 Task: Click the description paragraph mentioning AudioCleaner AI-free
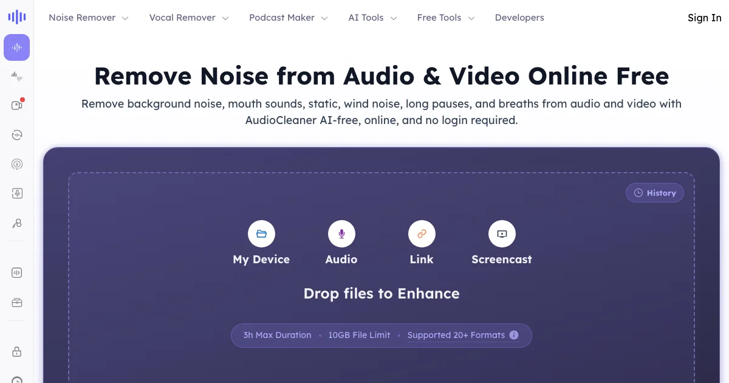point(382,112)
